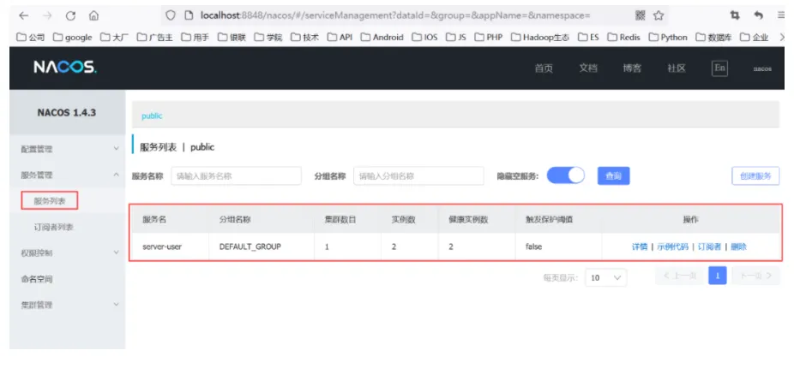Select the public namespace tab
794x374 pixels.
pyautogui.click(x=152, y=116)
